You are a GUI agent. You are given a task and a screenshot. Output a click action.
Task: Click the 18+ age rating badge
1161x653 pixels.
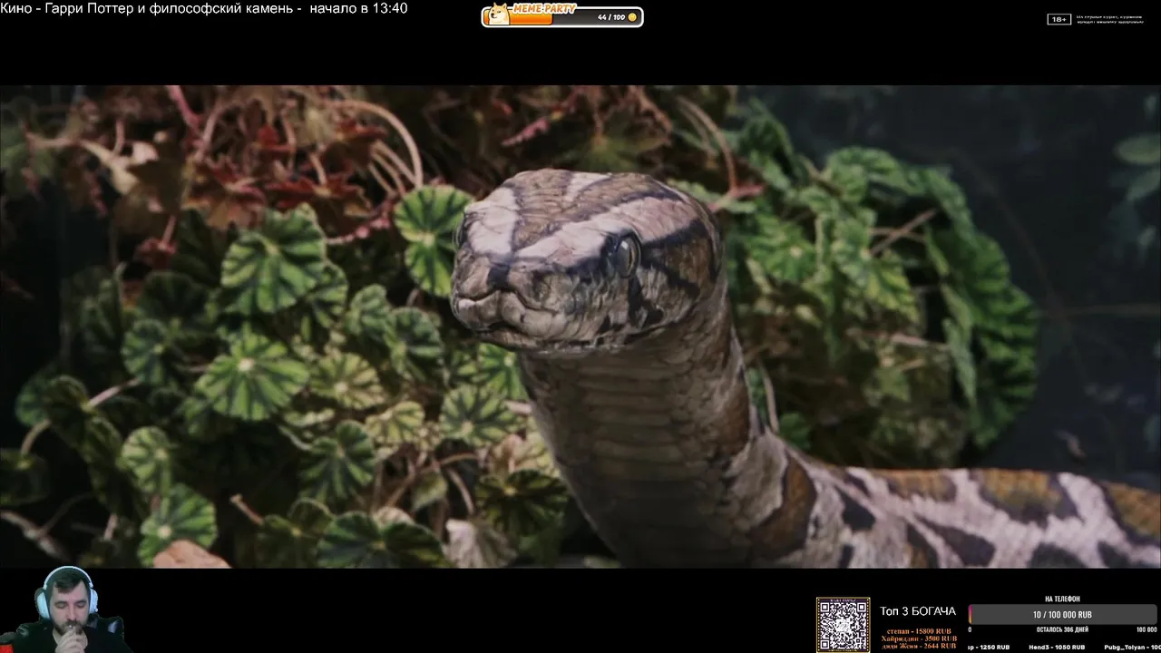click(x=1059, y=19)
